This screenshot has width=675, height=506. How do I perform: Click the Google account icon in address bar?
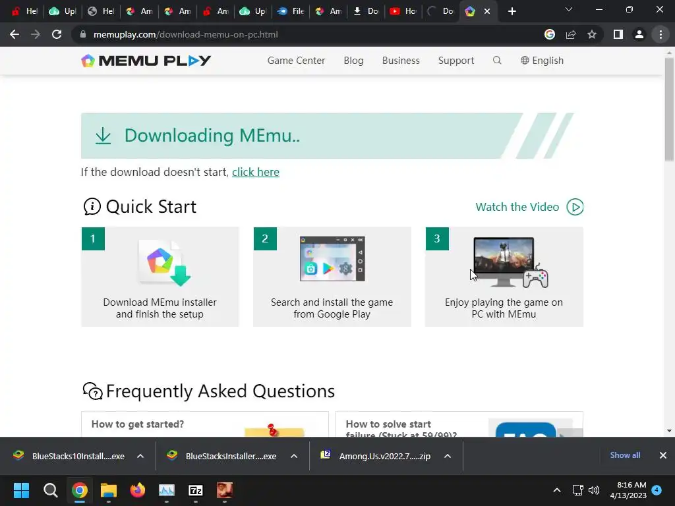tap(549, 34)
